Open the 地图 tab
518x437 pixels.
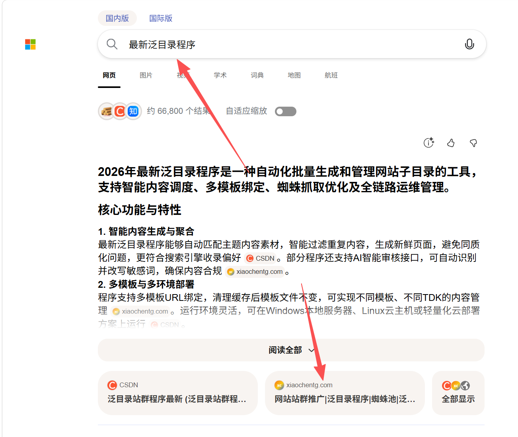coord(294,75)
